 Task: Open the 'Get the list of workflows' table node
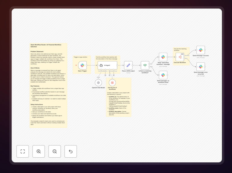112,83
